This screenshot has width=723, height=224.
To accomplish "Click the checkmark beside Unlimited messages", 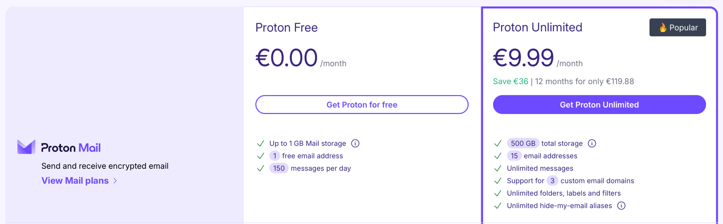I will (498, 168).
